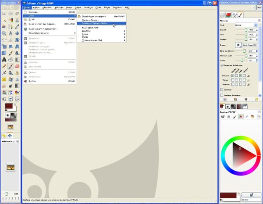Screen dimensions: 263x204
Task: Select the Scissors Select tool
Action: coord(17,20)
